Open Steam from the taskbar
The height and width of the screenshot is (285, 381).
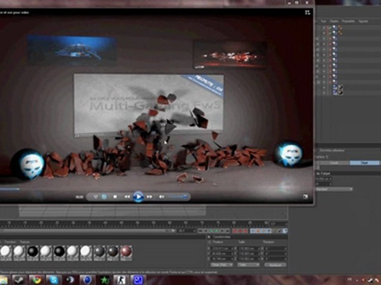click(19, 280)
